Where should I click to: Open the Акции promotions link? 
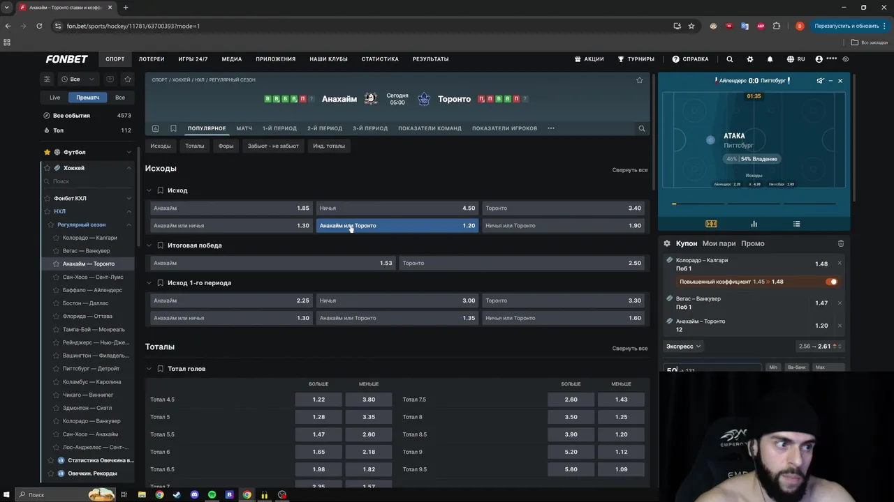click(x=589, y=59)
